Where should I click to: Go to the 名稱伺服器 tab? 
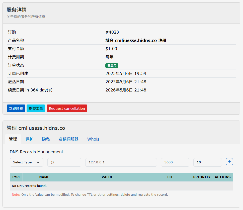(x=68, y=139)
